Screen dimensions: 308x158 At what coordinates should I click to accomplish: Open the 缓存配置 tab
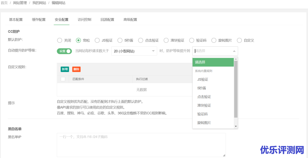[x=38, y=20]
